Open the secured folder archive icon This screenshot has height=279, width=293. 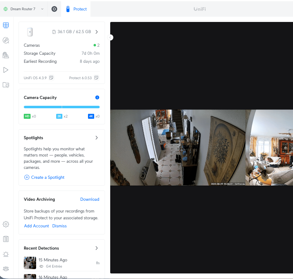(6, 85)
